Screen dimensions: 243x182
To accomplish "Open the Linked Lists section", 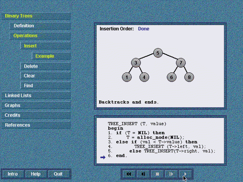I will click(36, 95).
